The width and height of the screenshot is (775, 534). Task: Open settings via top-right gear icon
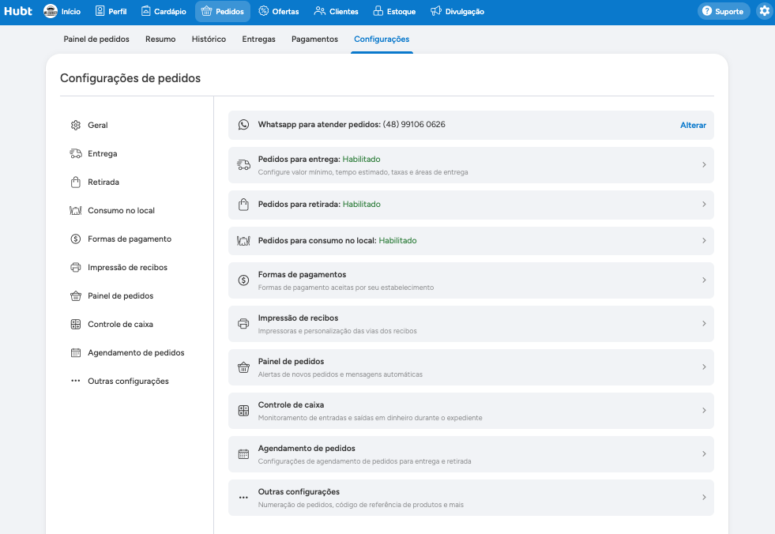(x=765, y=11)
